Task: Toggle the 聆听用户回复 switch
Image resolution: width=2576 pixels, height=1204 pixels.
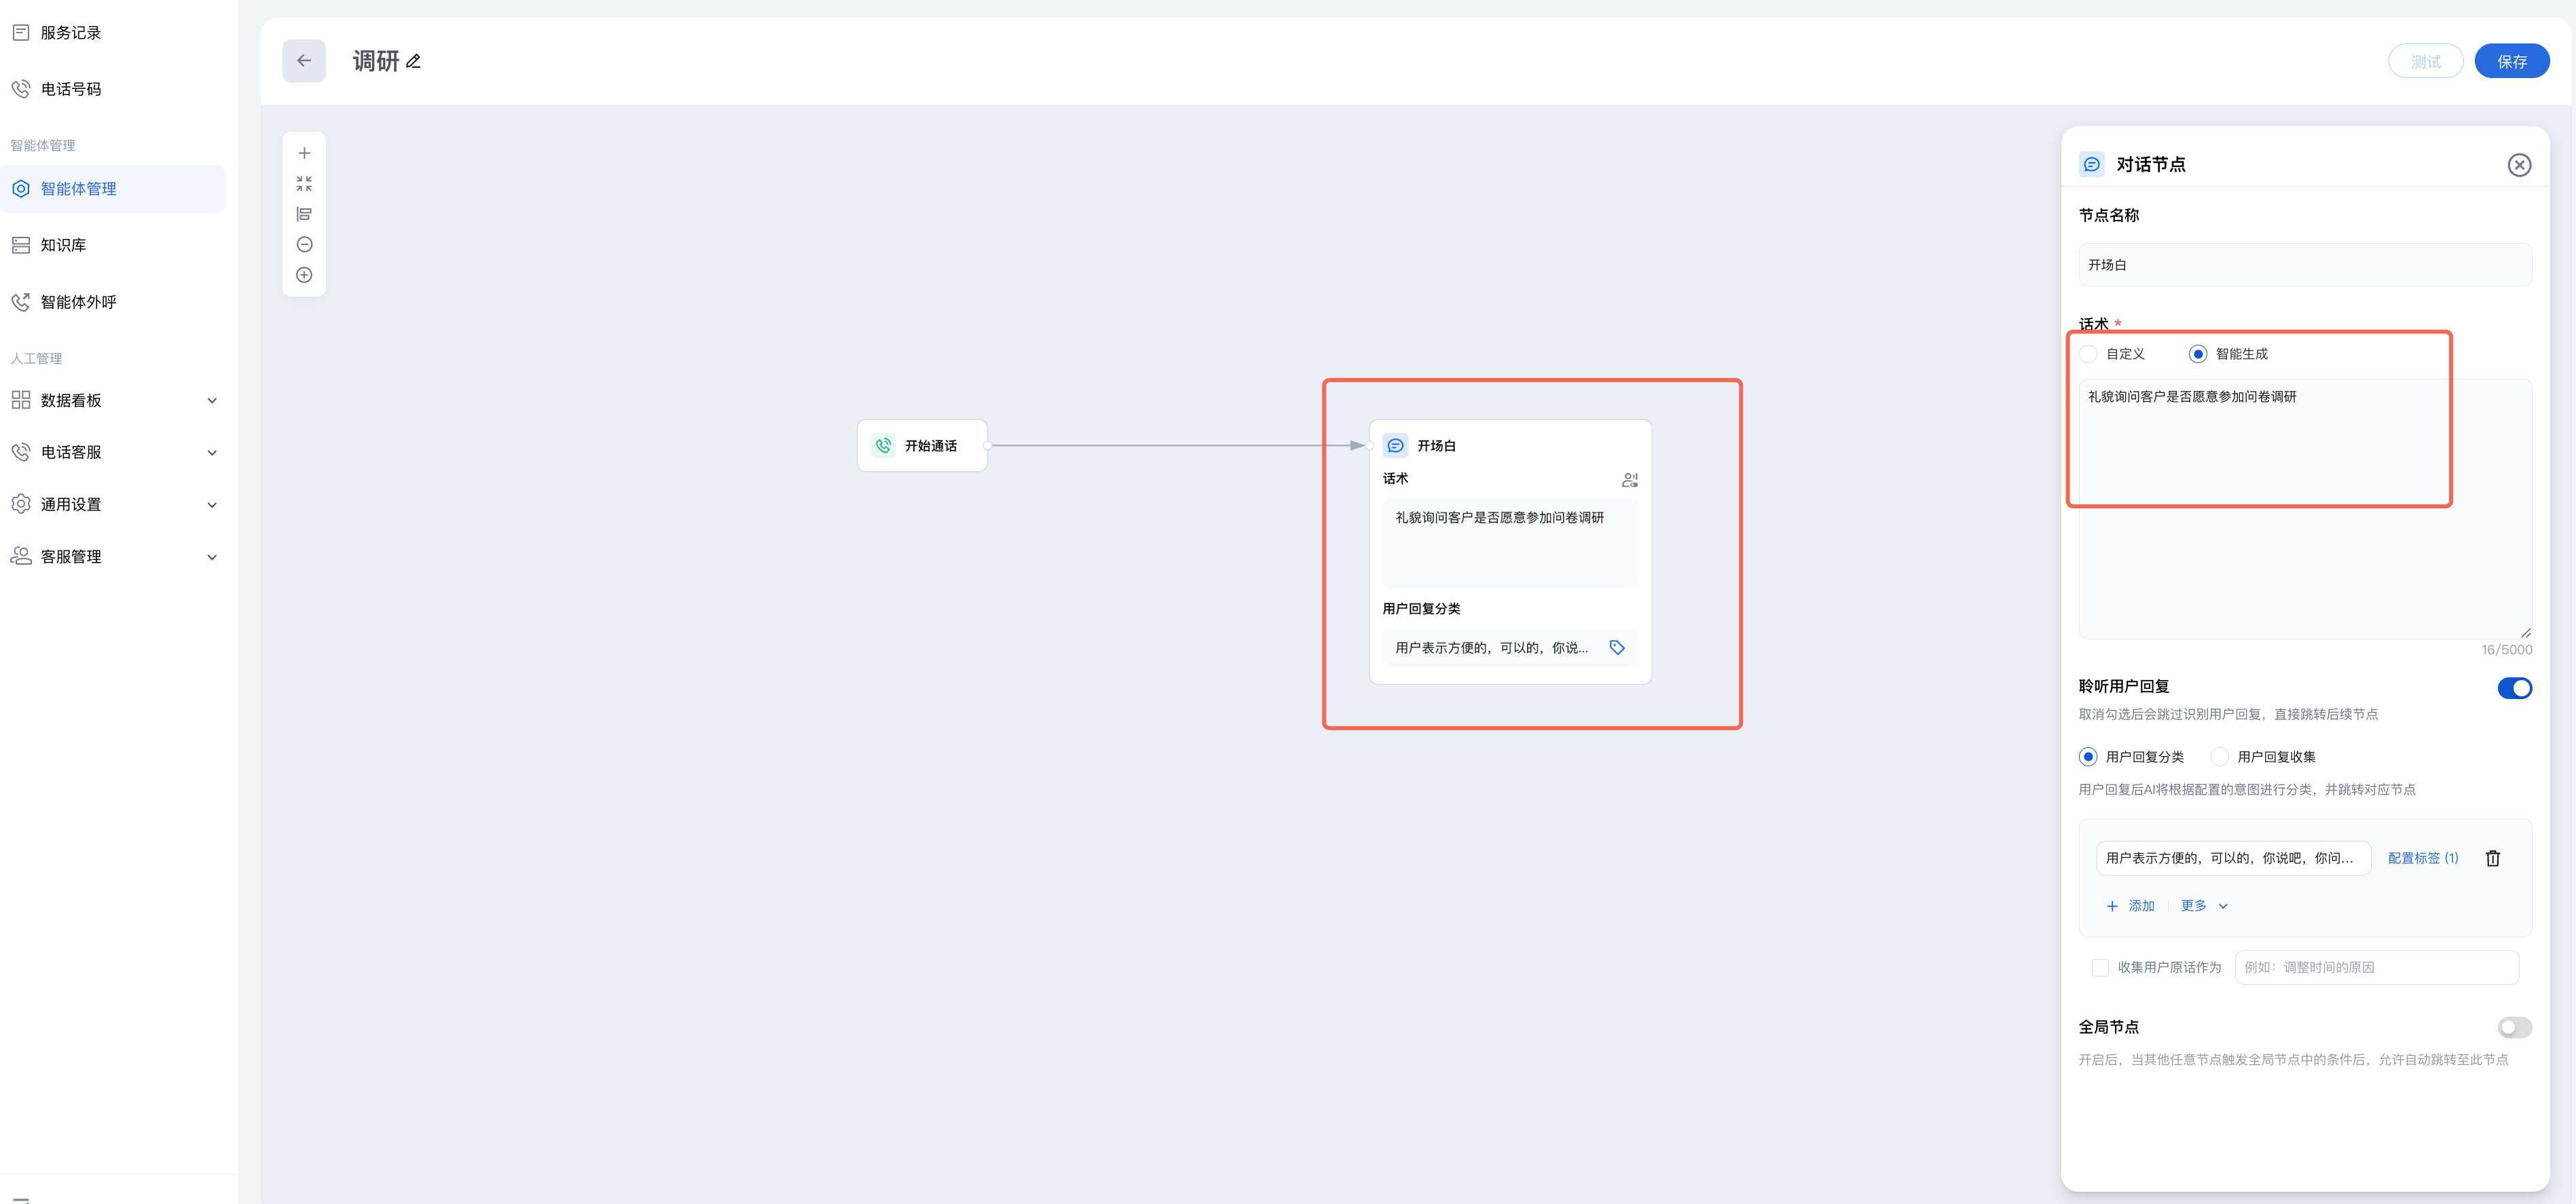Action: [2514, 688]
